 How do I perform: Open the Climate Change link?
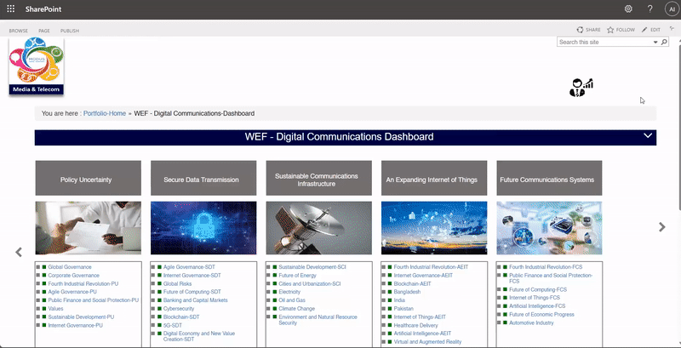tap(296, 309)
